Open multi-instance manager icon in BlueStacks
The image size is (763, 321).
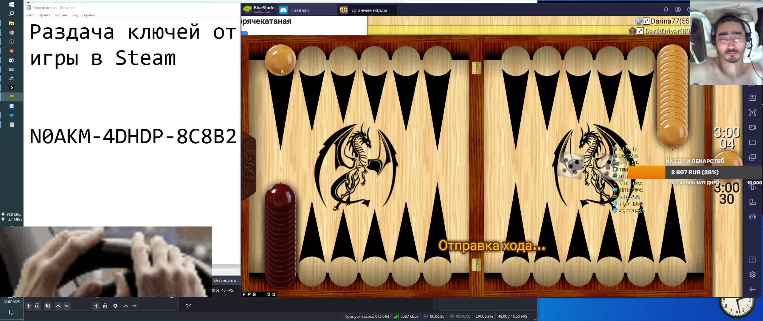(x=752, y=157)
